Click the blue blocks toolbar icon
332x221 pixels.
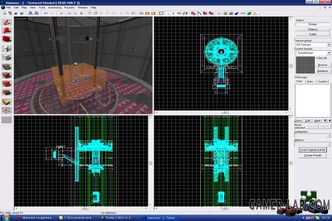pos(237,13)
